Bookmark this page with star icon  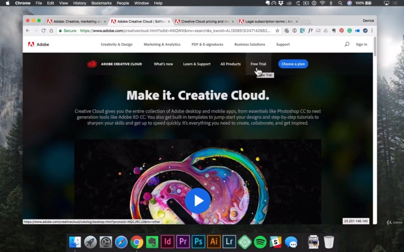click(x=277, y=31)
